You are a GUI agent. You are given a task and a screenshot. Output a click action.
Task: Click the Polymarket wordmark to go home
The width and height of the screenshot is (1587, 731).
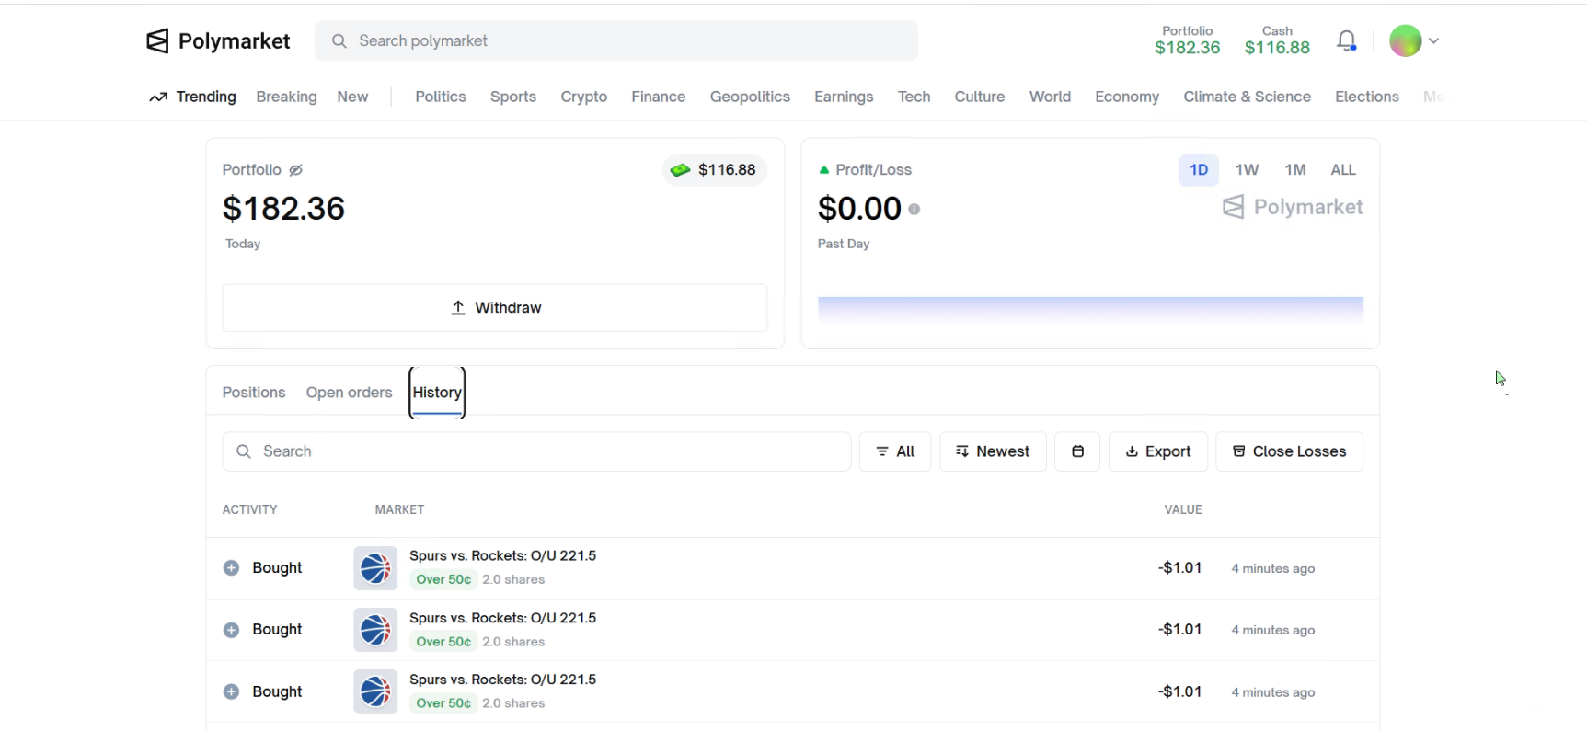click(234, 41)
